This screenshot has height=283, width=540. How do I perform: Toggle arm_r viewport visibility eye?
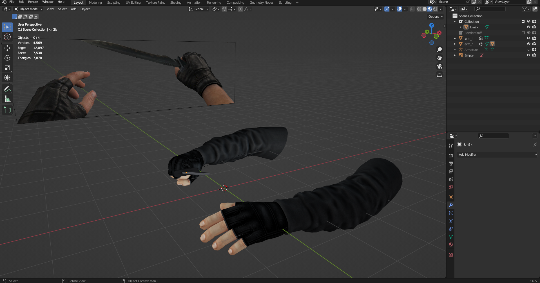tap(528, 44)
